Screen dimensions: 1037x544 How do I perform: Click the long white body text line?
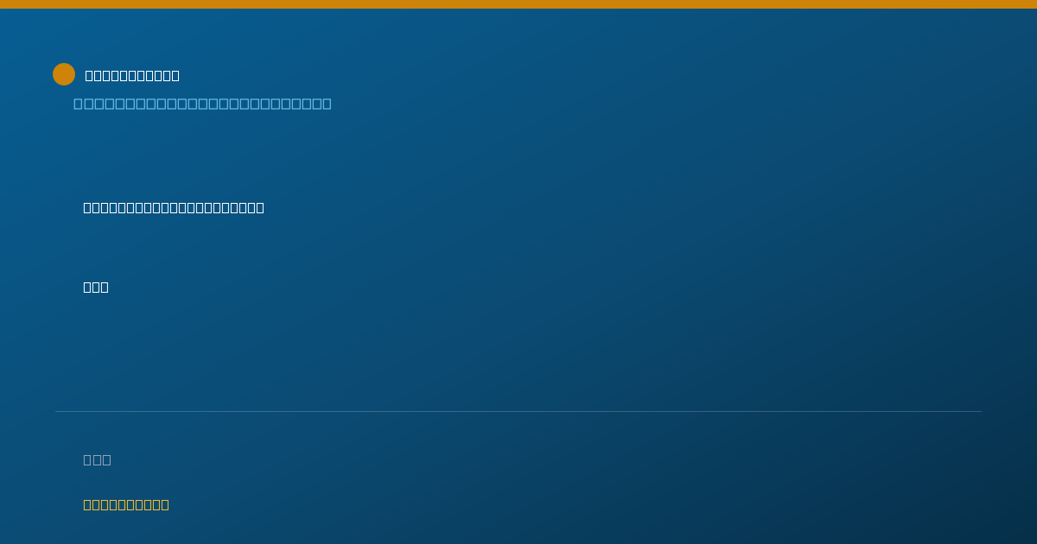174,207
